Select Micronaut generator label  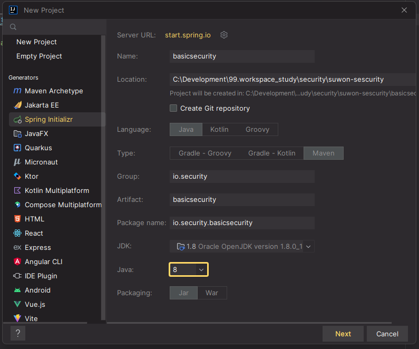coord(41,162)
